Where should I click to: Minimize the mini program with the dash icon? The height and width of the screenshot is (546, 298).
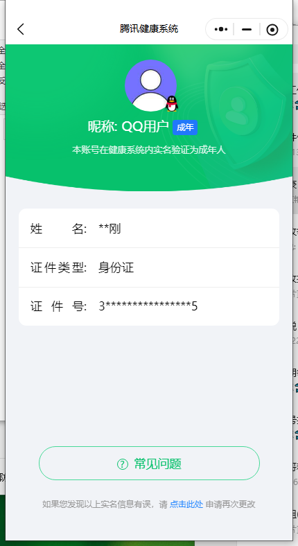point(247,29)
